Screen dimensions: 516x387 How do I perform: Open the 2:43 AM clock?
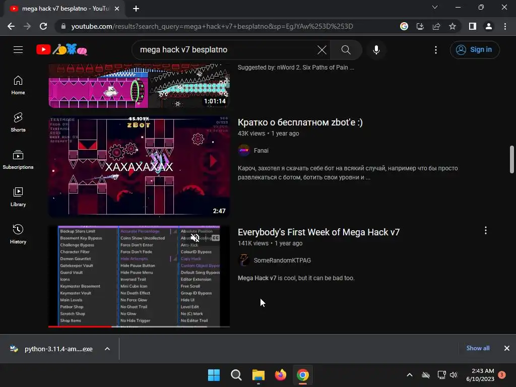pyautogui.click(x=480, y=375)
